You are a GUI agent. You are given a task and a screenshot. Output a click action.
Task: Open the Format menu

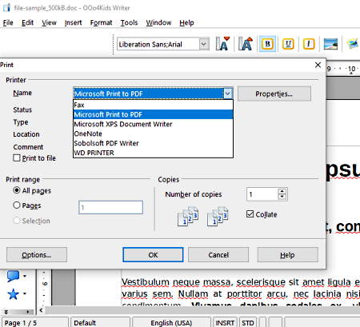[101, 22]
